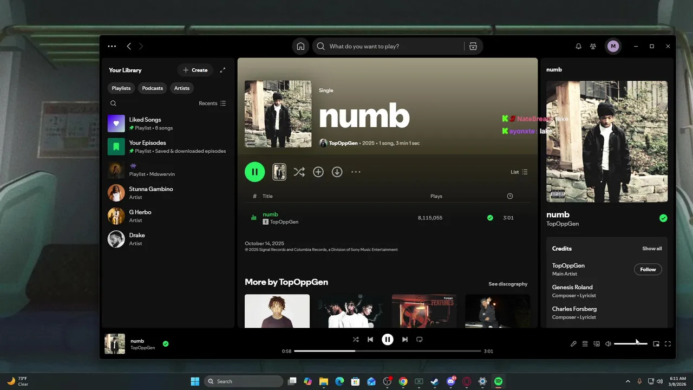Toggle repeat in the player bar
Screen dimensions: 693x390
419,340
